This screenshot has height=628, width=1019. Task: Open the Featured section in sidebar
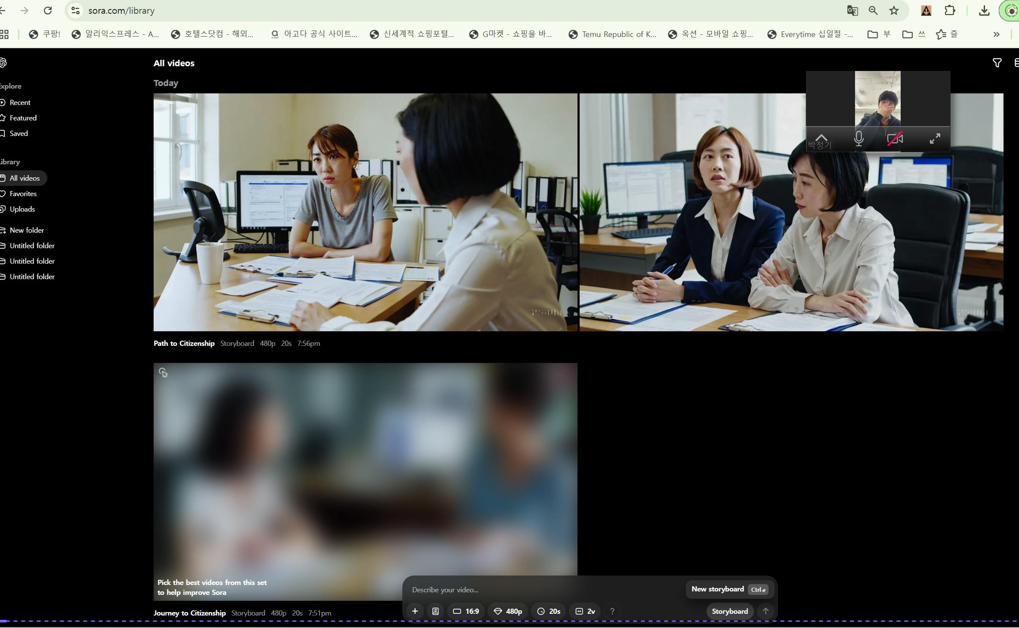tap(23, 118)
